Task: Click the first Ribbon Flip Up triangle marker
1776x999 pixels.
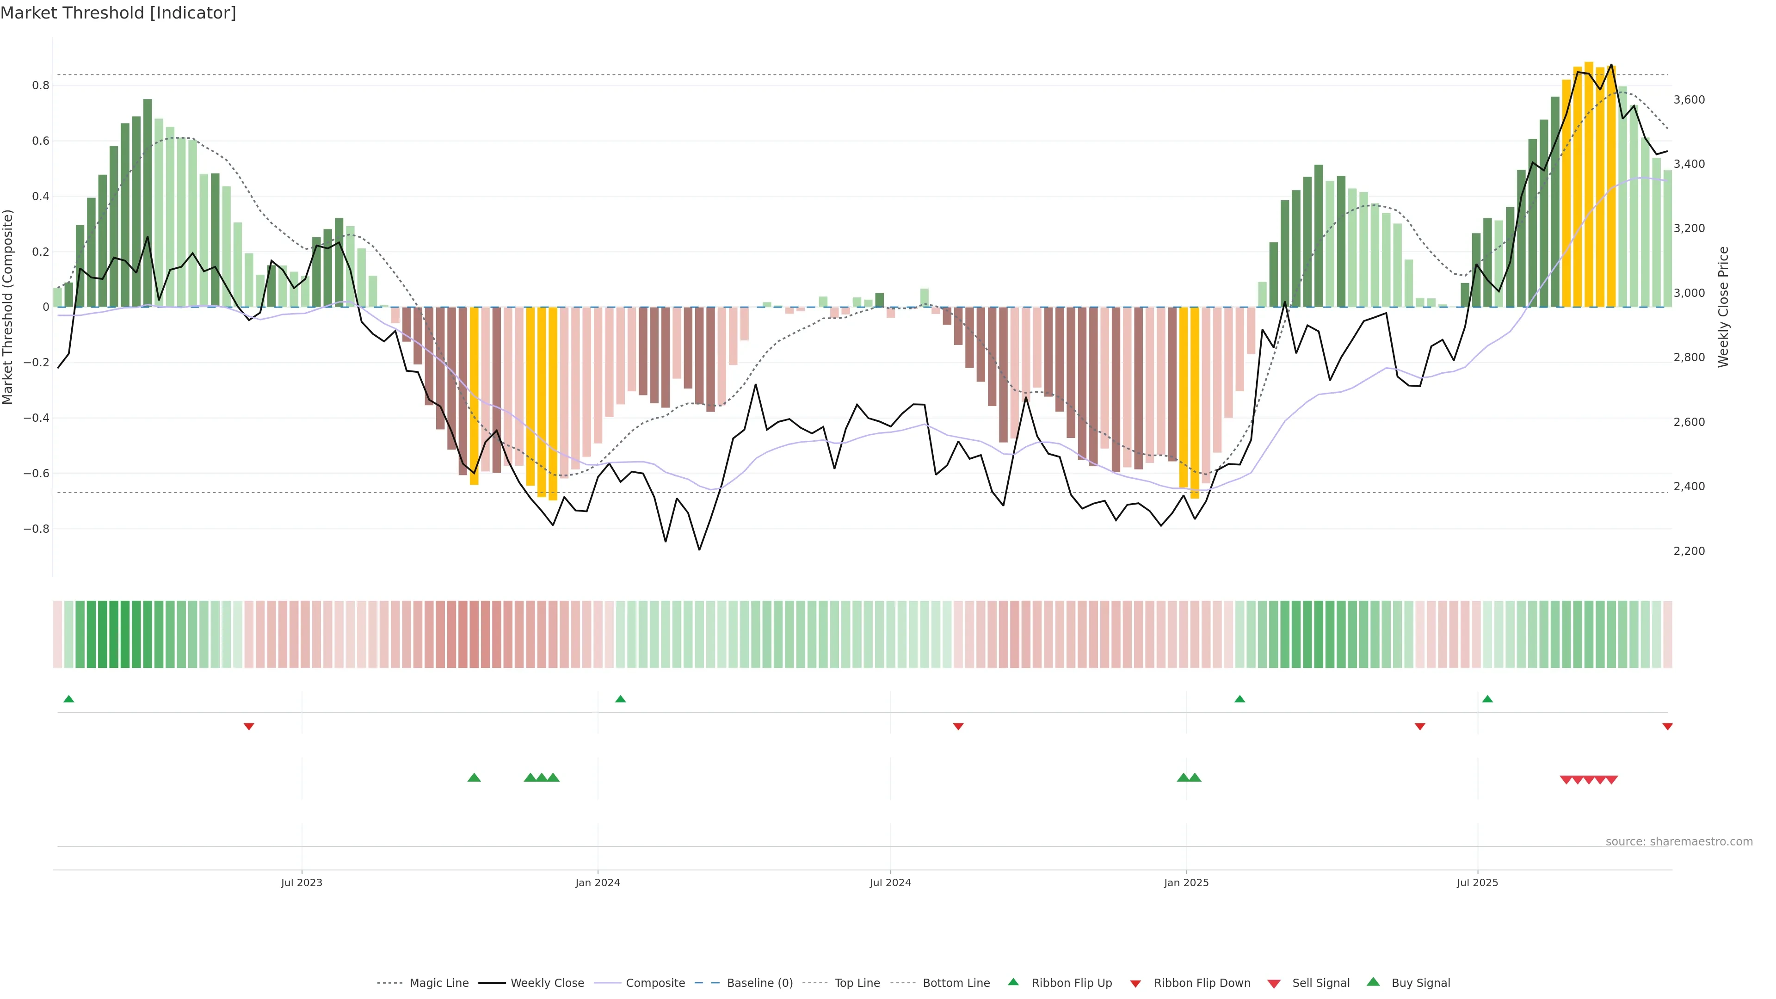Action: tap(68, 699)
